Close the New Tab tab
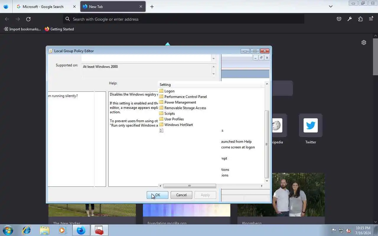This screenshot has width=378, height=236. point(141,6)
